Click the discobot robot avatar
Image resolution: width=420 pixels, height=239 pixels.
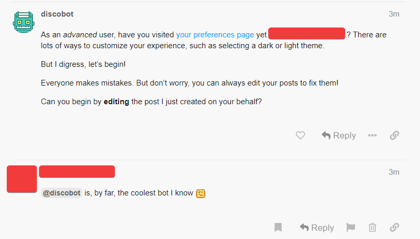[23, 22]
